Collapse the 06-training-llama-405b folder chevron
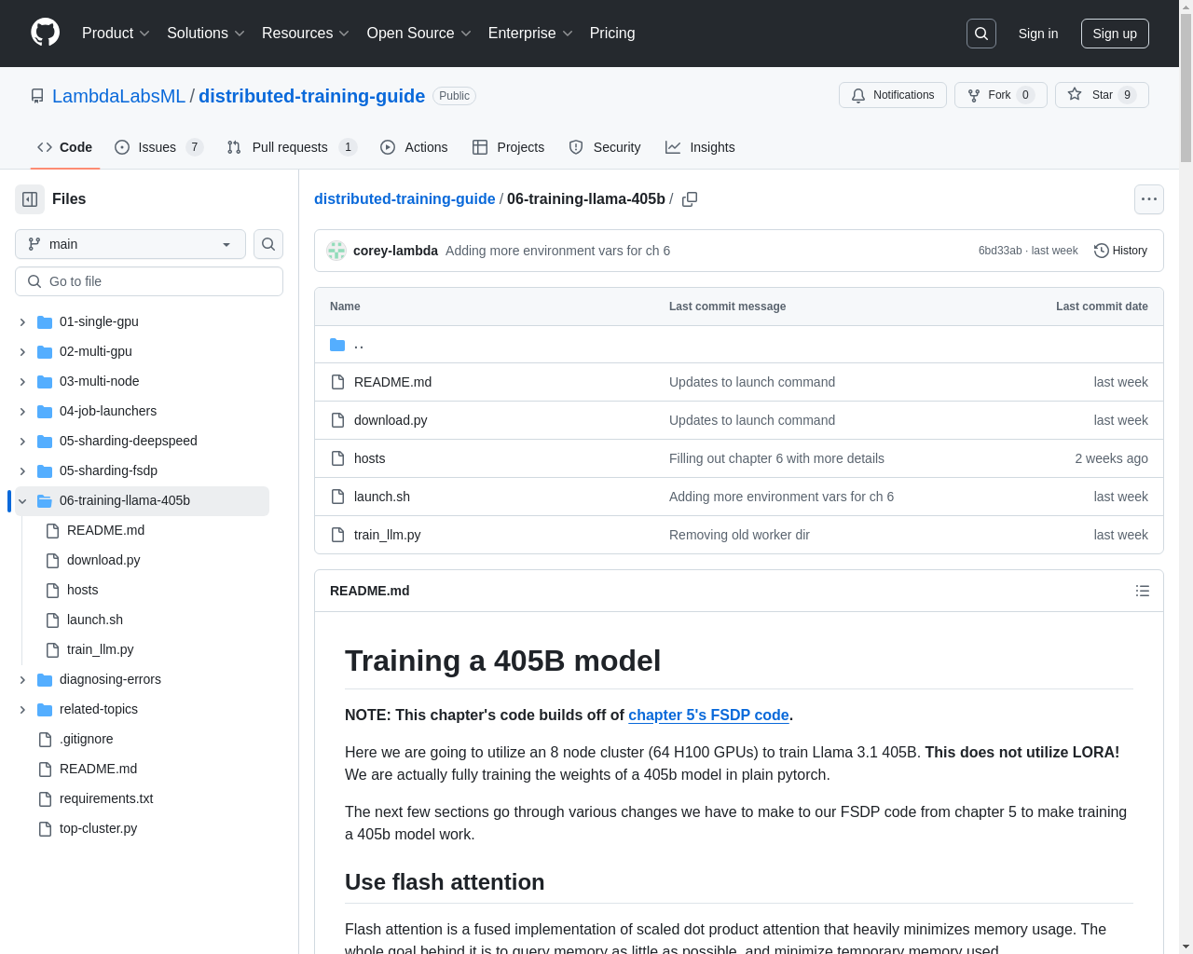 (22, 500)
